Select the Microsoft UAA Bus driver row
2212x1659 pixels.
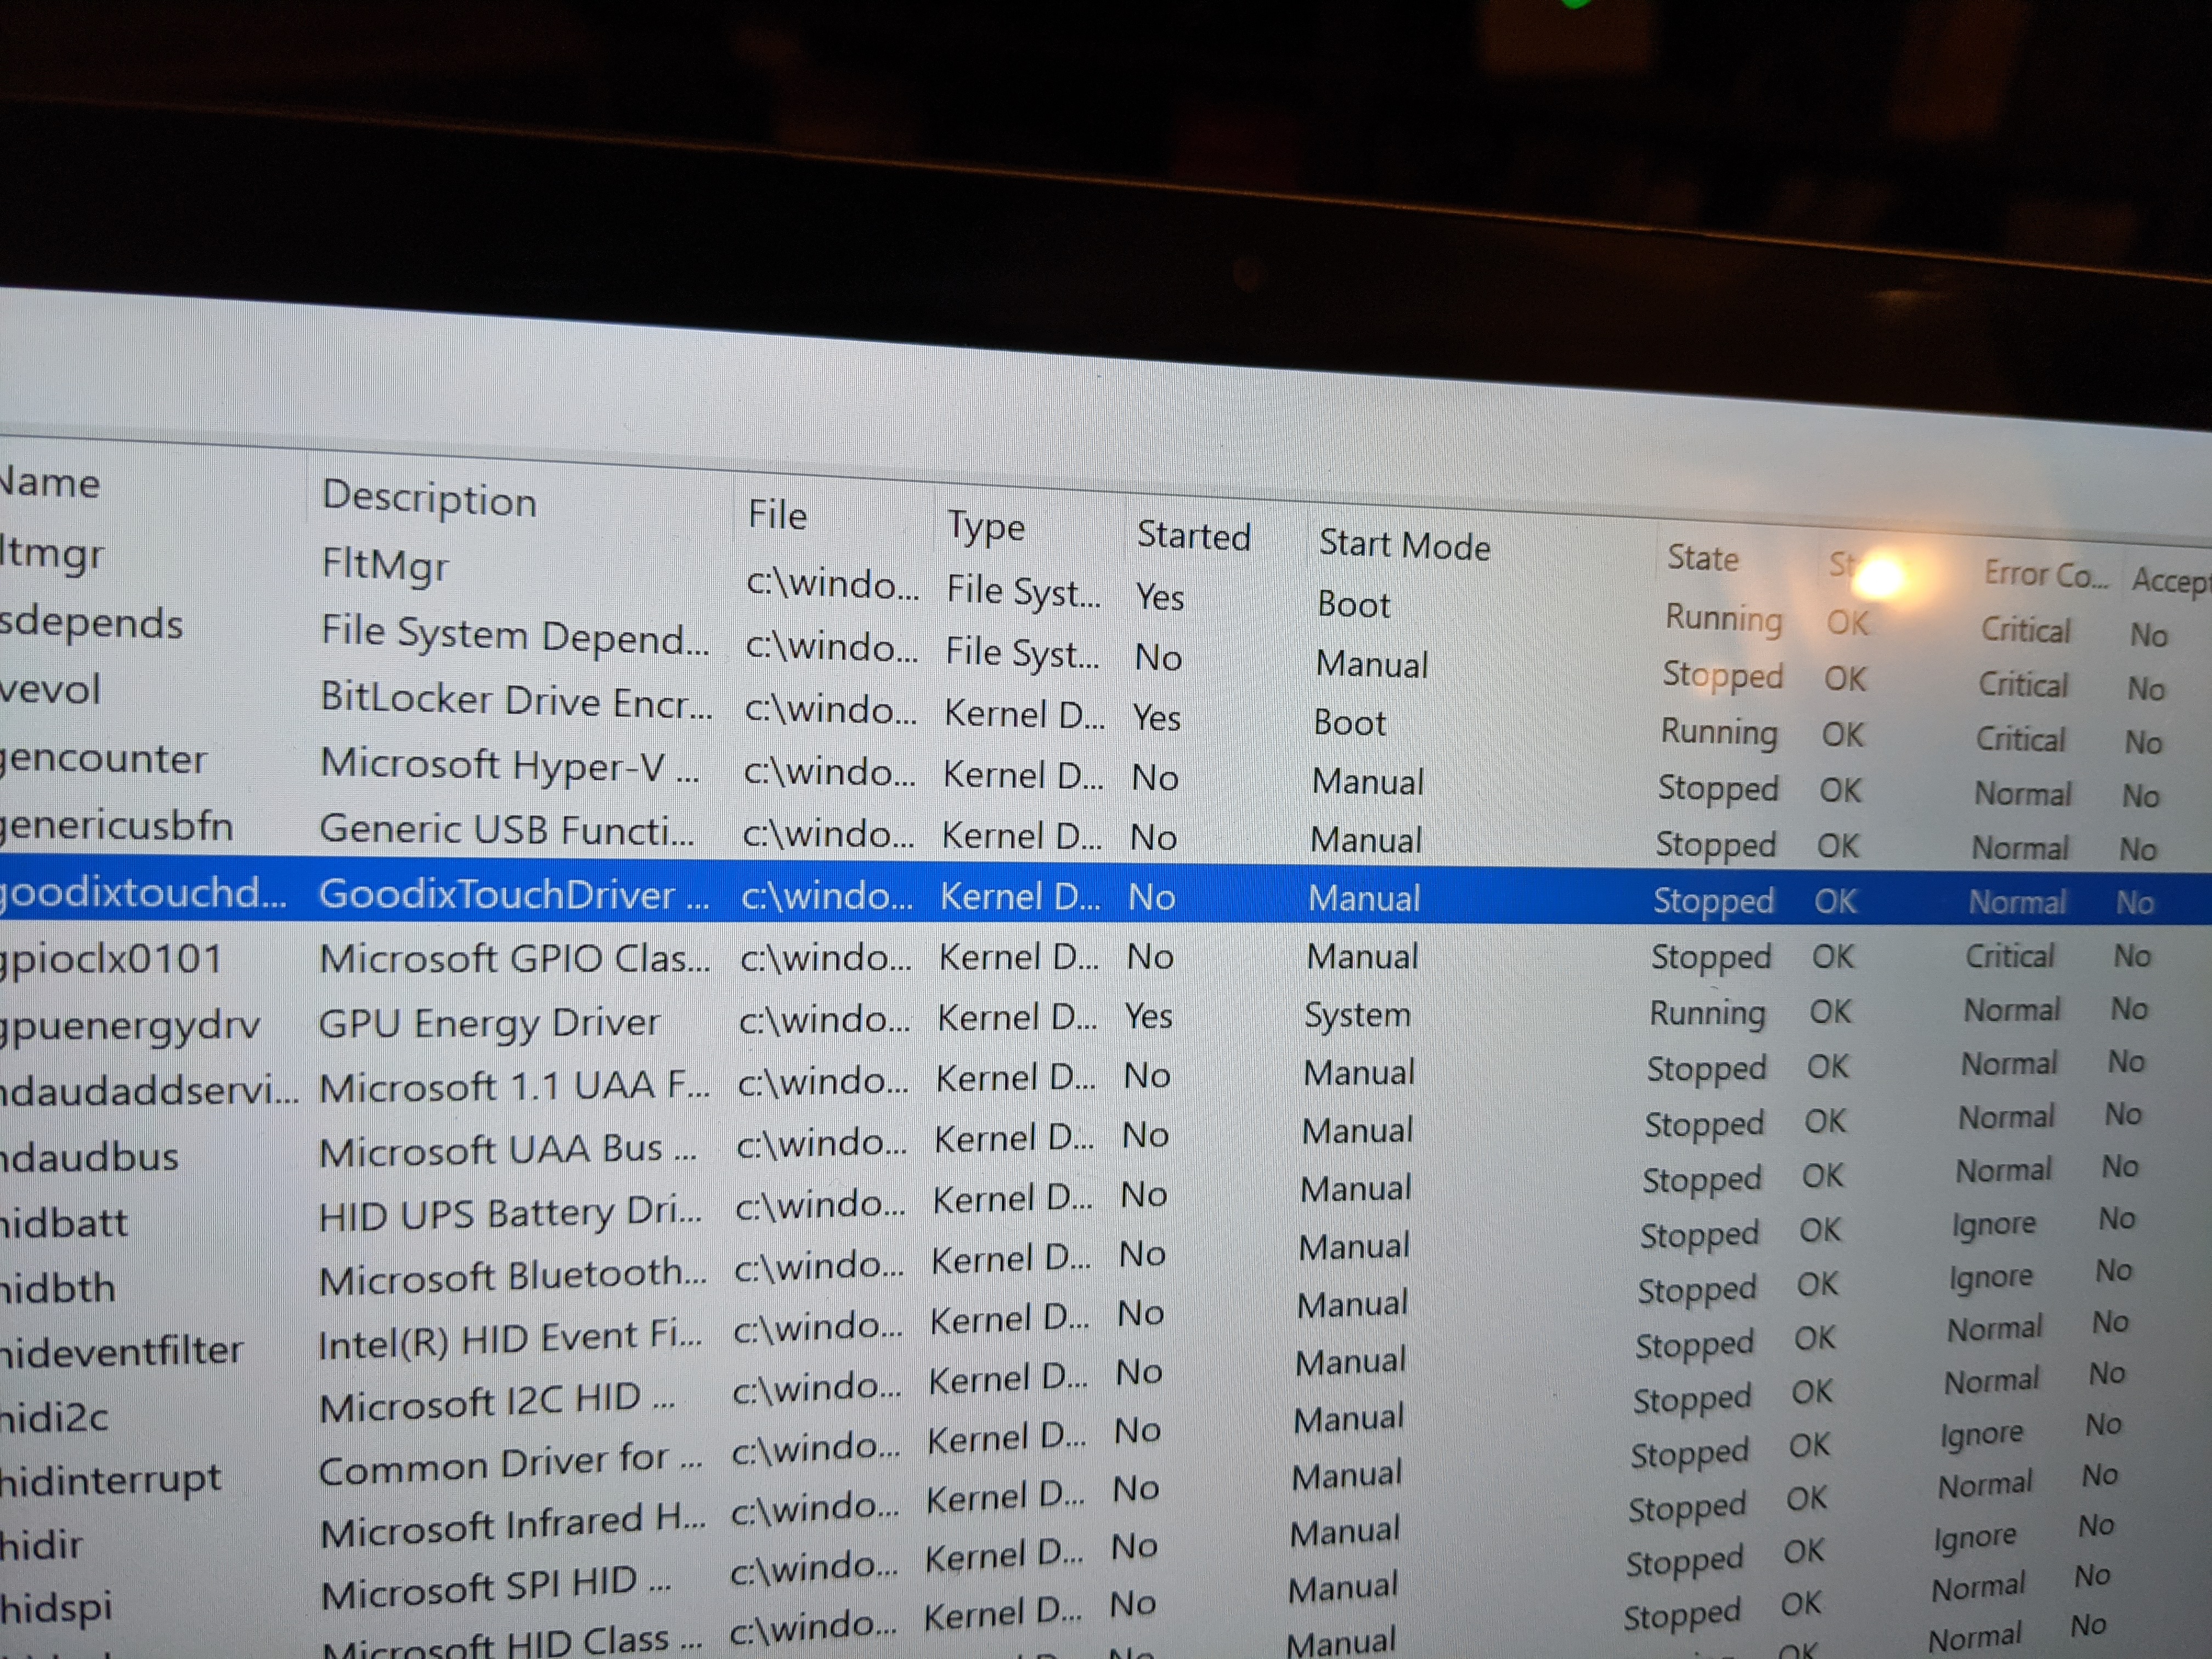(506, 1150)
